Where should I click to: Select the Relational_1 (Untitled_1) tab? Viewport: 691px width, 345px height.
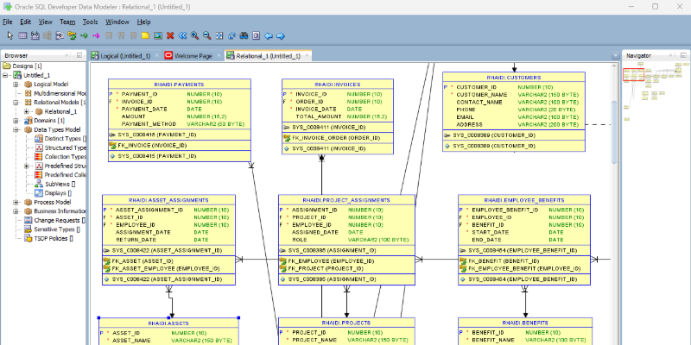(268, 56)
